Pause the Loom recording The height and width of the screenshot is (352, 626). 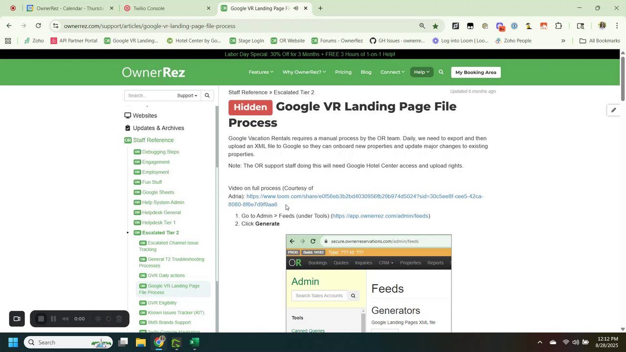(x=53, y=319)
